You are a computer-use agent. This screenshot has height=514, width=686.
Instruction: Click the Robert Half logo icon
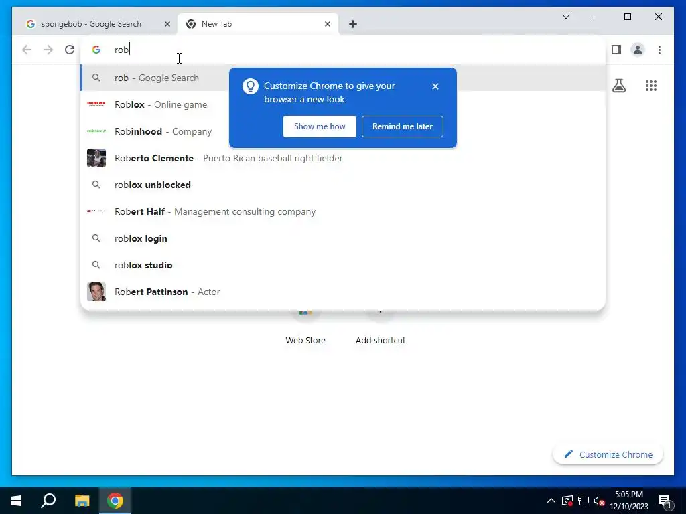tap(96, 211)
